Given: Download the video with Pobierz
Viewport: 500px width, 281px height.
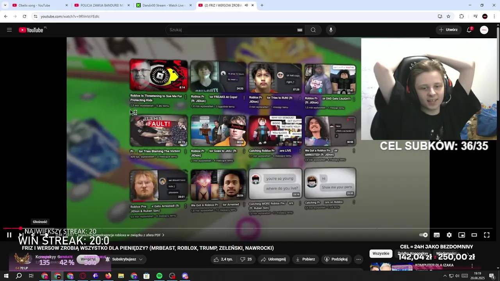Looking at the screenshot, I should 305,259.
